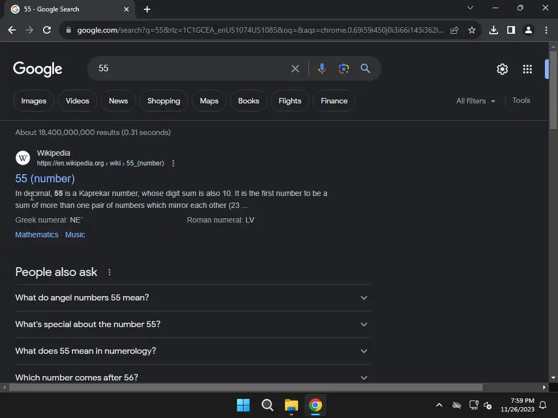Viewport: 558px width, 418px height.
Task: Start voice search with microphone
Action: pyautogui.click(x=322, y=69)
